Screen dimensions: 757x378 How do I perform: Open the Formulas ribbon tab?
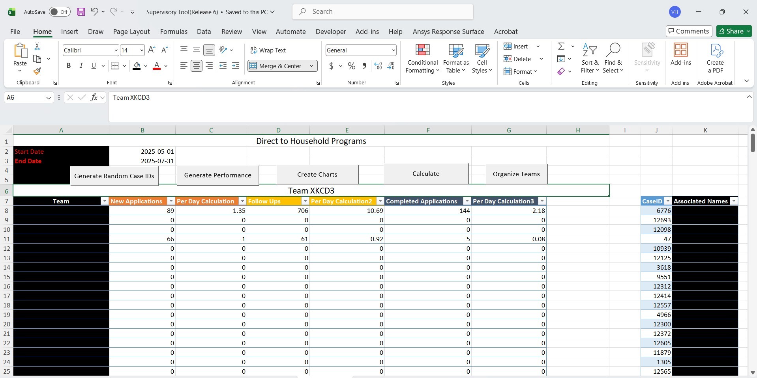tap(174, 32)
